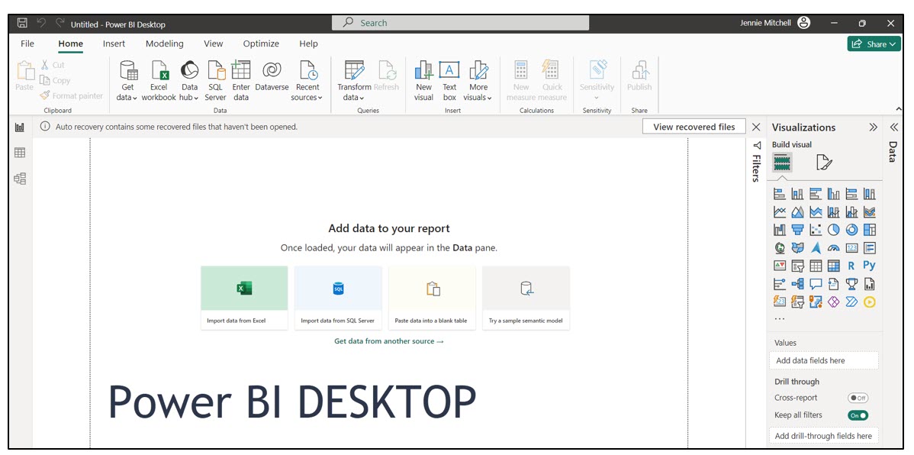Switch to the View tab
914x455 pixels.
(x=214, y=44)
